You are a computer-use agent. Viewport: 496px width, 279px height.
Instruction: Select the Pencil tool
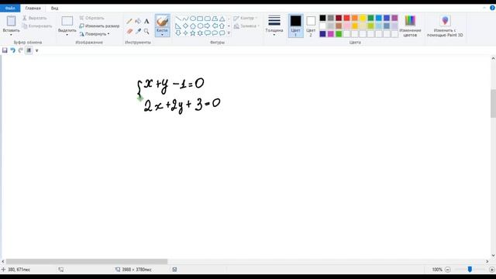coord(129,22)
